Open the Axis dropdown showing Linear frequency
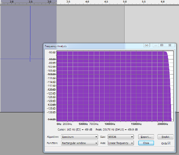The height and width of the screenshot is (155, 179). 121,143
